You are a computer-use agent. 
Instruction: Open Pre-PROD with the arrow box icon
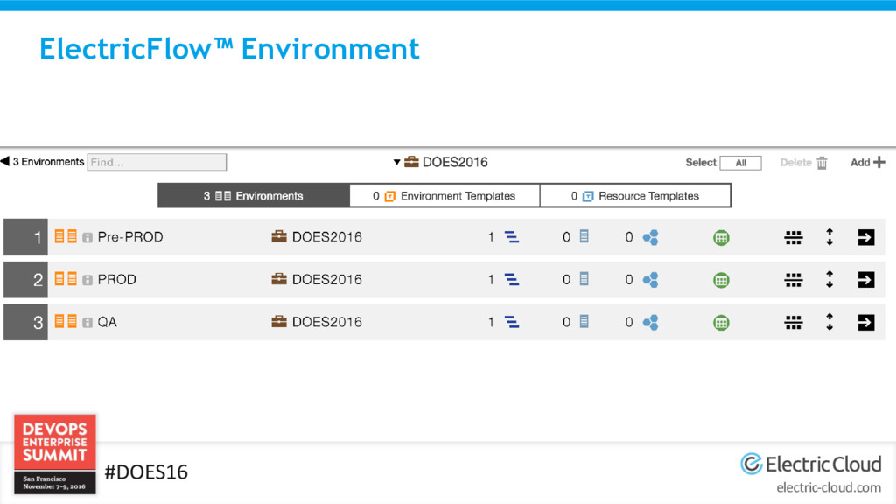coord(866,237)
